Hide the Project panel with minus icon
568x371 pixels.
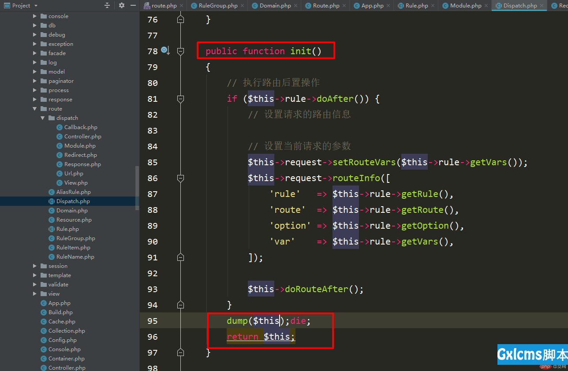[x=133, y=5]
